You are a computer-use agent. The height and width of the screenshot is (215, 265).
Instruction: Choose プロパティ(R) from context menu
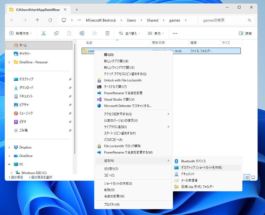pyautogui.click(x=112, y=205)
